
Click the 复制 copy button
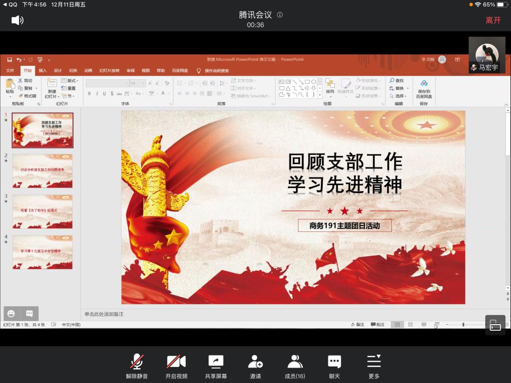click(x=25, y=88)
